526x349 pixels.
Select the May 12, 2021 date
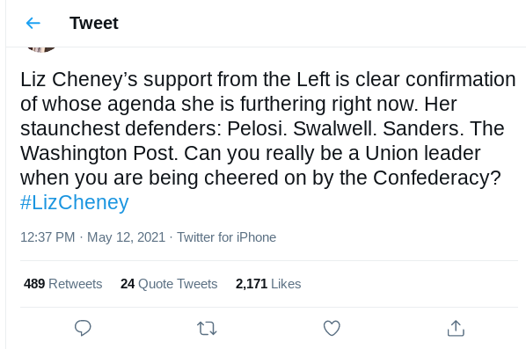point(126,237)
